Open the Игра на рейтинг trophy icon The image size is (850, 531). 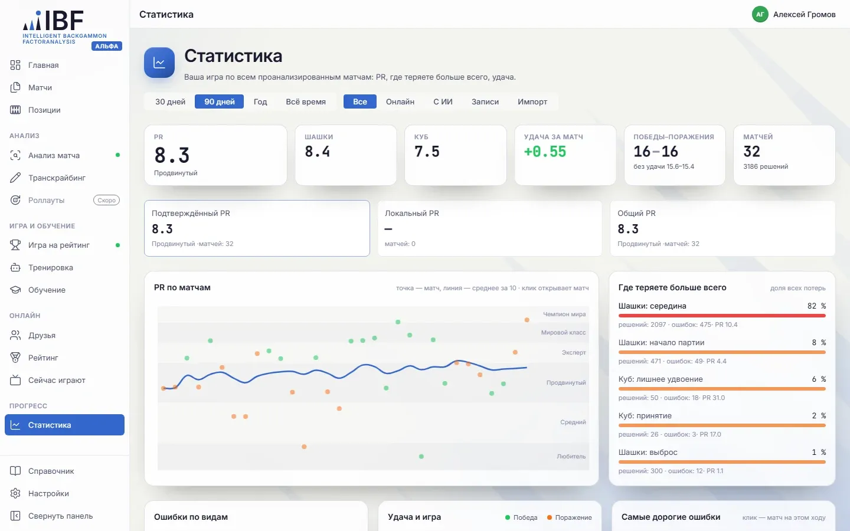tap(15, 245)
